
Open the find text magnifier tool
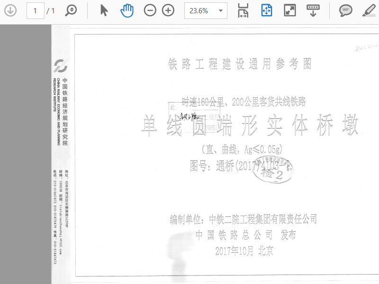coord(71,10)
